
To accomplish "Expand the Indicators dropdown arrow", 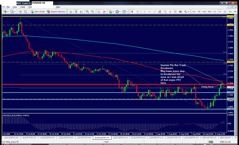I will coord(113,12).
